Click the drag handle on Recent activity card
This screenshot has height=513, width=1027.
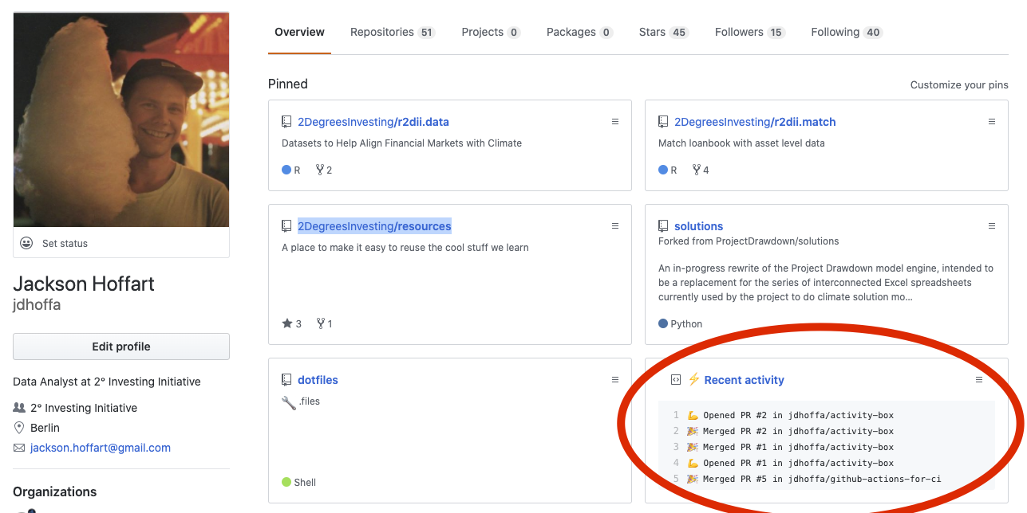point(979,380)
